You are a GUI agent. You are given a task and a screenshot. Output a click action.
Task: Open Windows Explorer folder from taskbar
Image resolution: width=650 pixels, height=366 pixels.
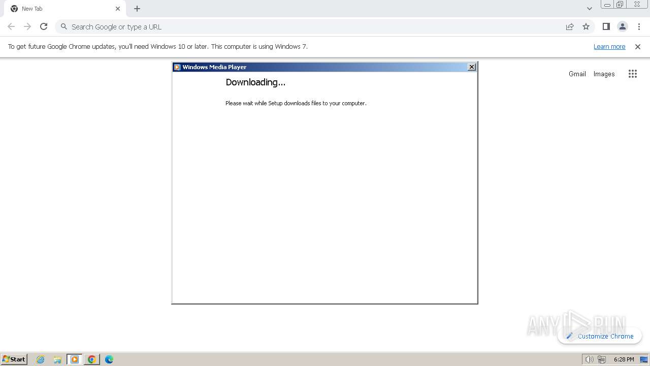(57, 359)
